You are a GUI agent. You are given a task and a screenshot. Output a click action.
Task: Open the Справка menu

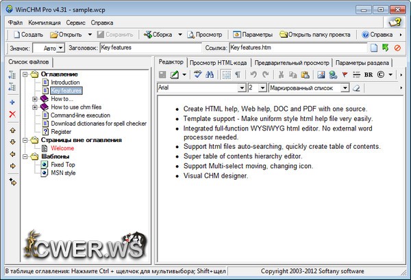point(102,23)
